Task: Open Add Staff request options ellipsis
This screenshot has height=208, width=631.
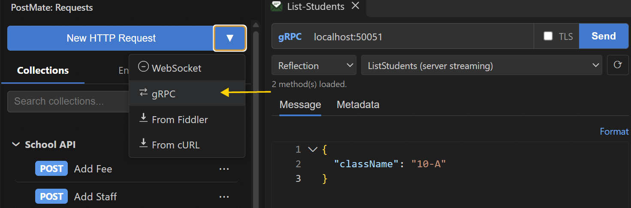Action: pyautogui.click(x=224, y=197)
